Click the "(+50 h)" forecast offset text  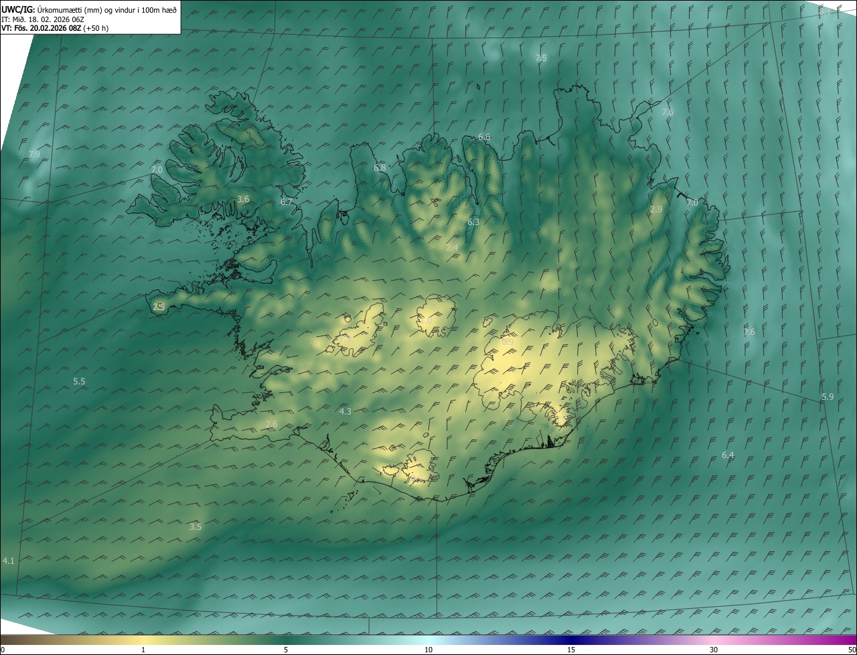pos(96,28)
